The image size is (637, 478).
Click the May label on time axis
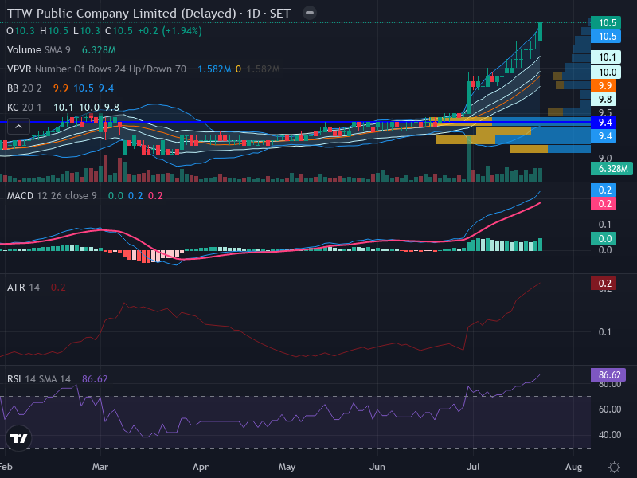coord(287,467)
